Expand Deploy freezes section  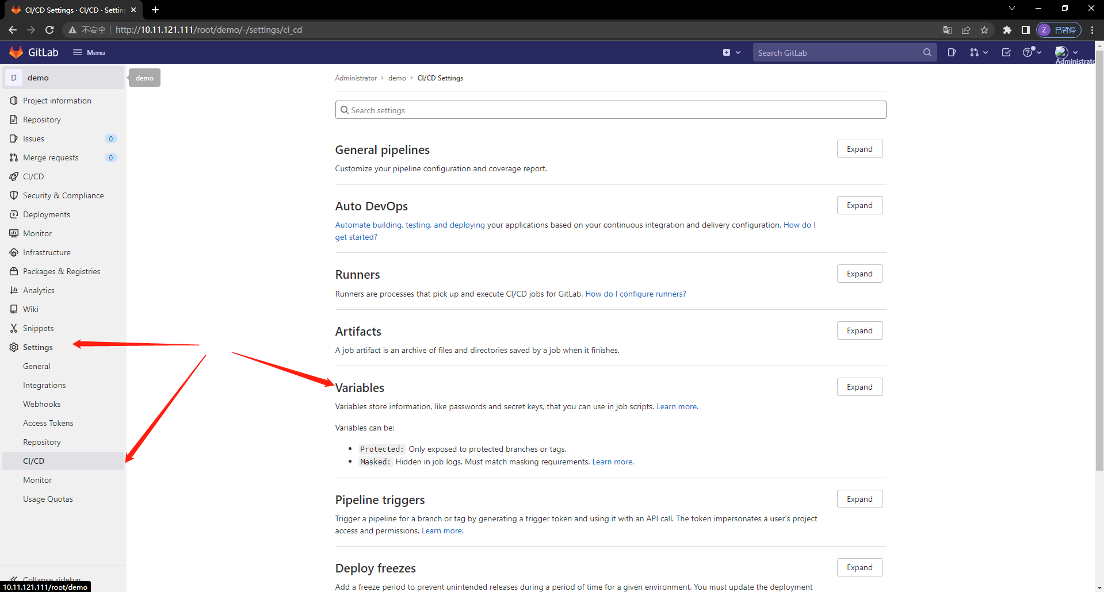coord(859,567)
